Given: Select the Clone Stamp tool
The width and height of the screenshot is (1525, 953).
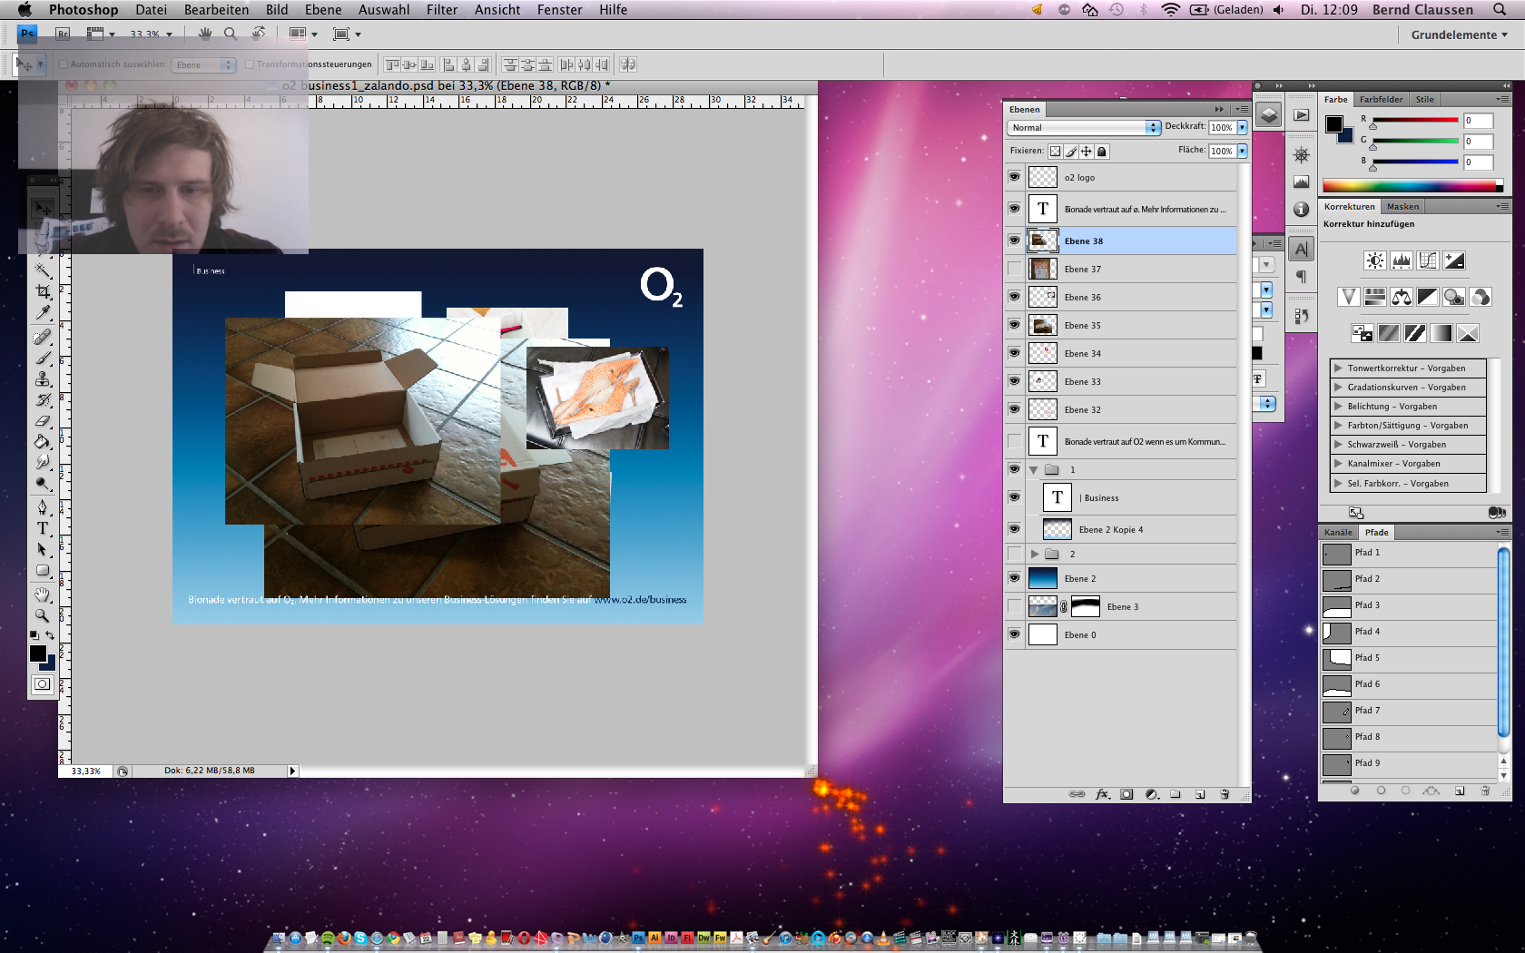Looking at the screenshot, I should click(x=43, y=378).
